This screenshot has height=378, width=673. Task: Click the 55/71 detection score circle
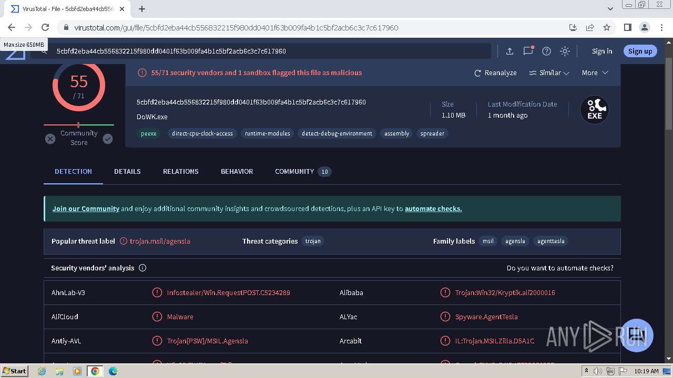pyautogui.click(x=79, y=87)
